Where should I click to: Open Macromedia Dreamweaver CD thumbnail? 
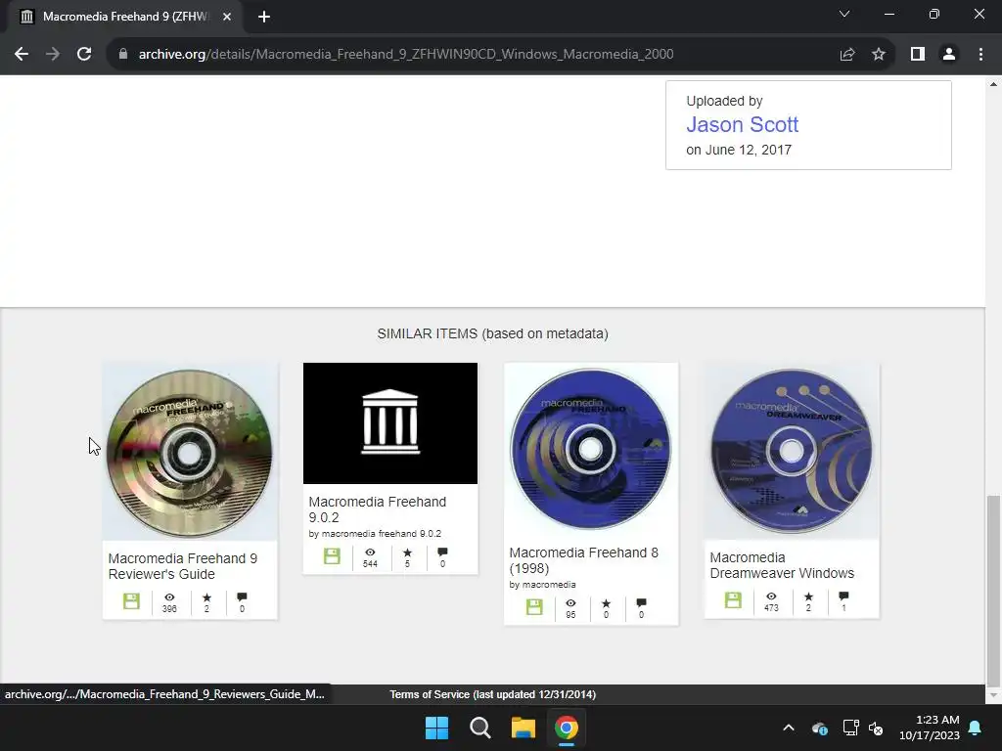792,452
